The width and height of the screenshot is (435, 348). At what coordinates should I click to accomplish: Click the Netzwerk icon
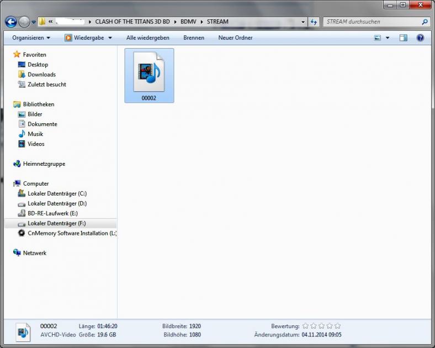point(17,252)
